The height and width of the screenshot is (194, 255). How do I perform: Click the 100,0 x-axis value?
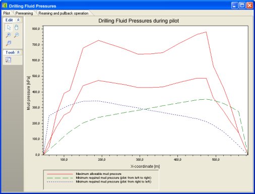(x=64, y=159)
